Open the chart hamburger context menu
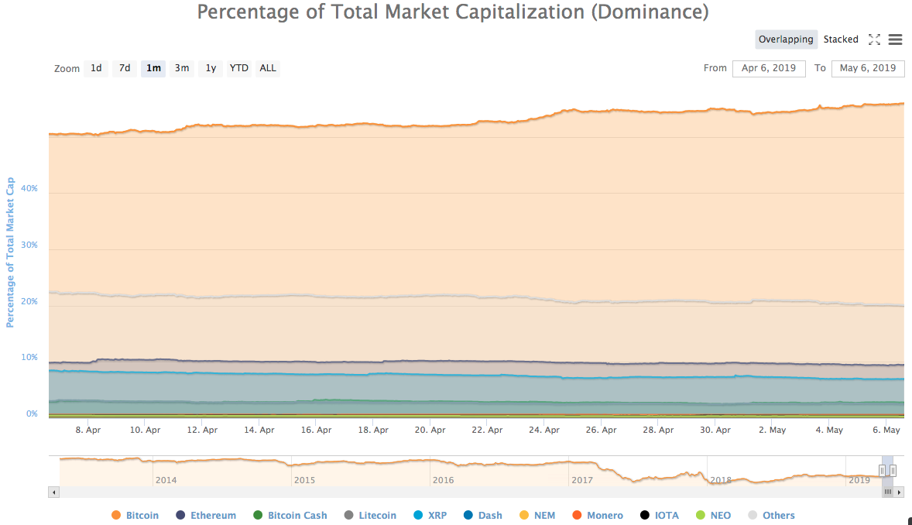This screenshot has height=525, width=912. [895, 39]
